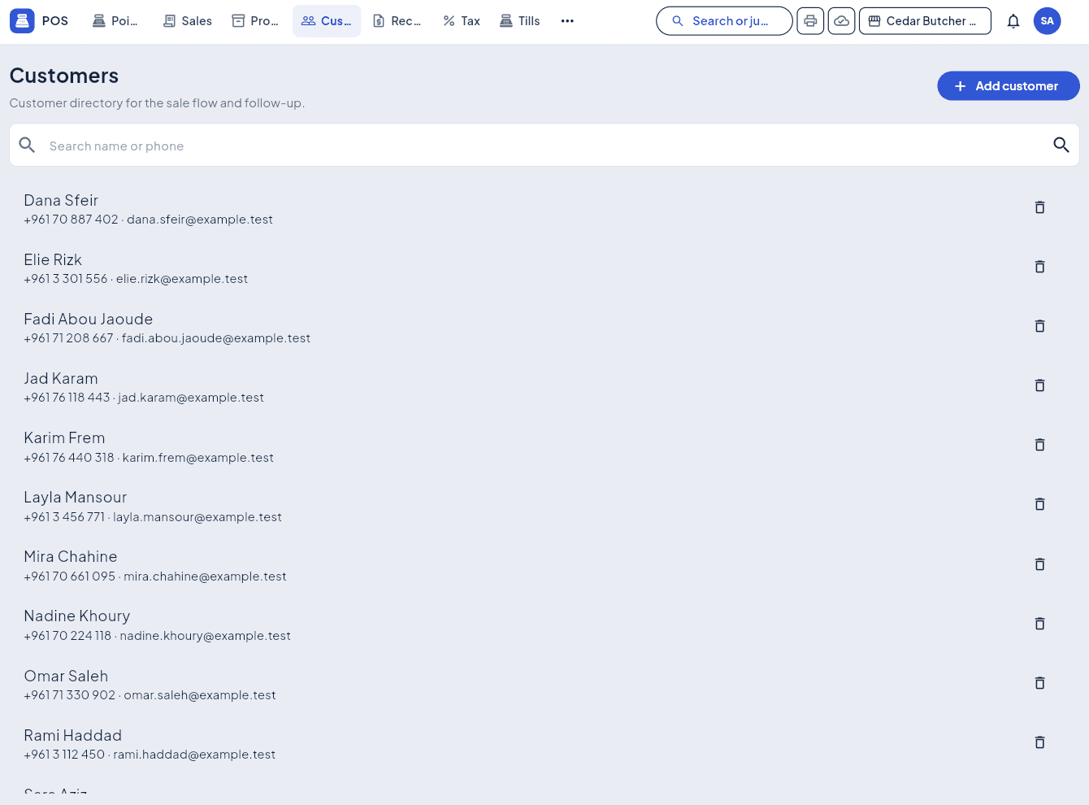Delete customer Mira Chahine
1089x805 pixels.
[x=1039, y=564]
